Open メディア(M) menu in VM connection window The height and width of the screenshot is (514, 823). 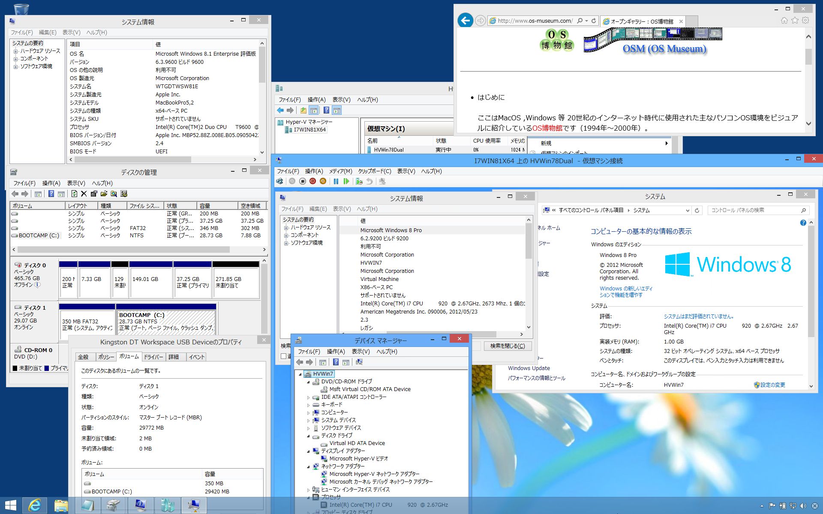pos(340,171)
